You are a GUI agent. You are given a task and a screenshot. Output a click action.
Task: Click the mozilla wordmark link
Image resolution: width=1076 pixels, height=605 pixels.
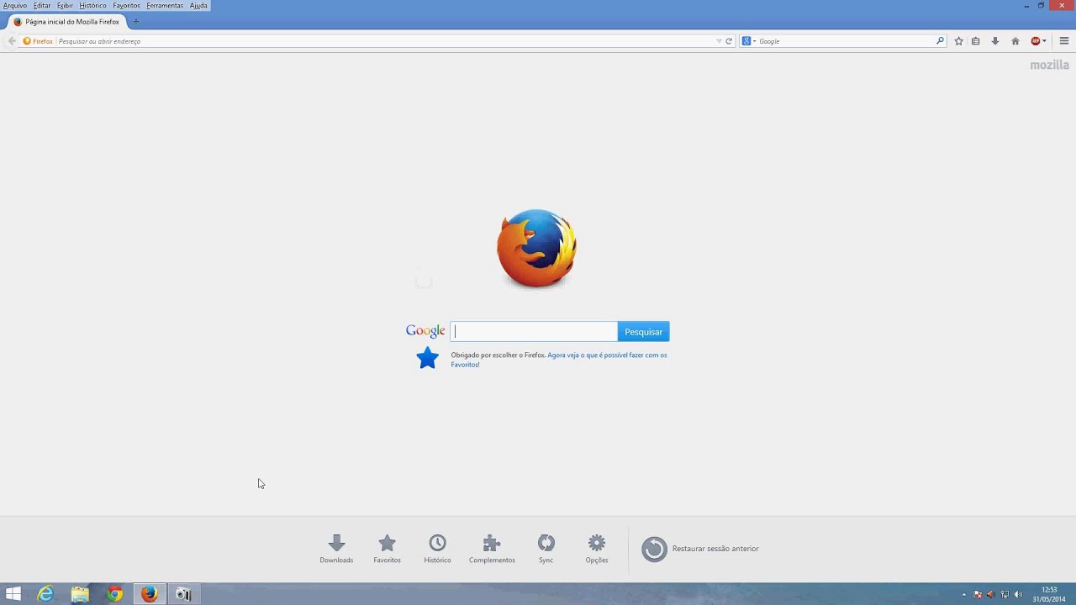click(x=1050, y=65)
